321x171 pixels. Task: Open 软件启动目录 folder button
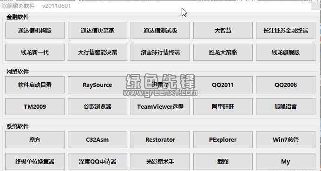pyautogui.click(x=35, y=85)
